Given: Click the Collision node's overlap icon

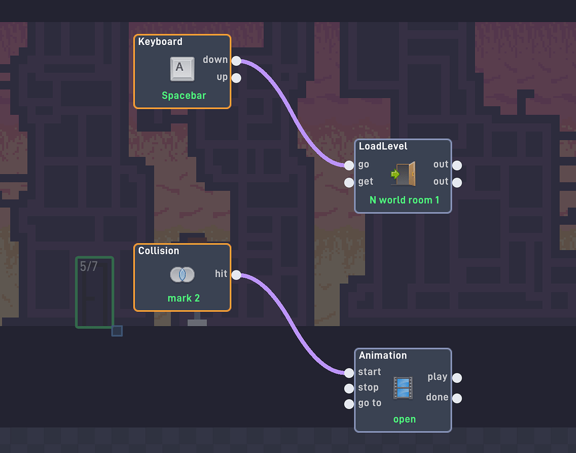Looking at the screenshot, I should [182, 275].
